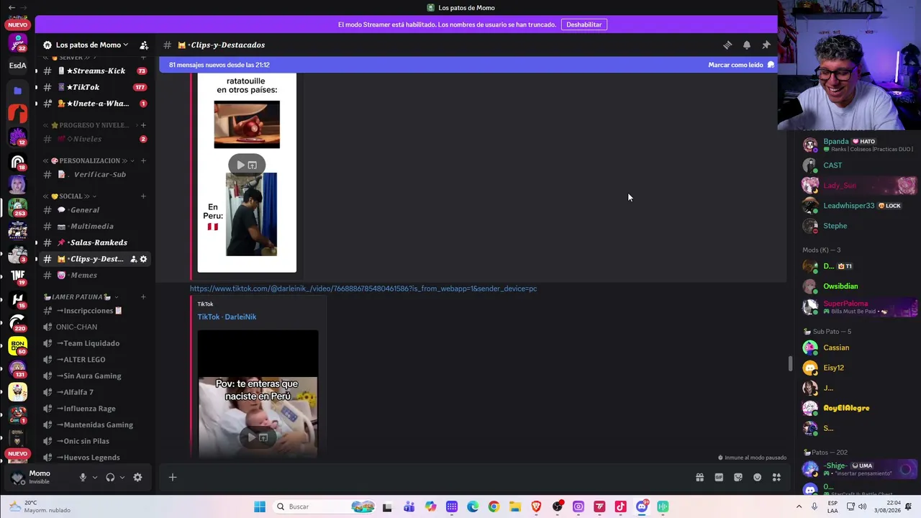This screenshot has width=921, height=518.
Task: Open the llama server with red icon
Action: [18, 113]
